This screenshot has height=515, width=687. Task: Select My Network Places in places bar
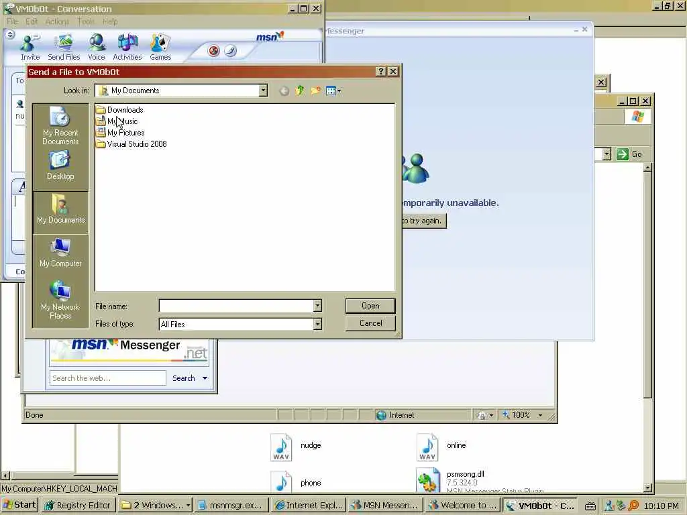[x=60, y=300]
